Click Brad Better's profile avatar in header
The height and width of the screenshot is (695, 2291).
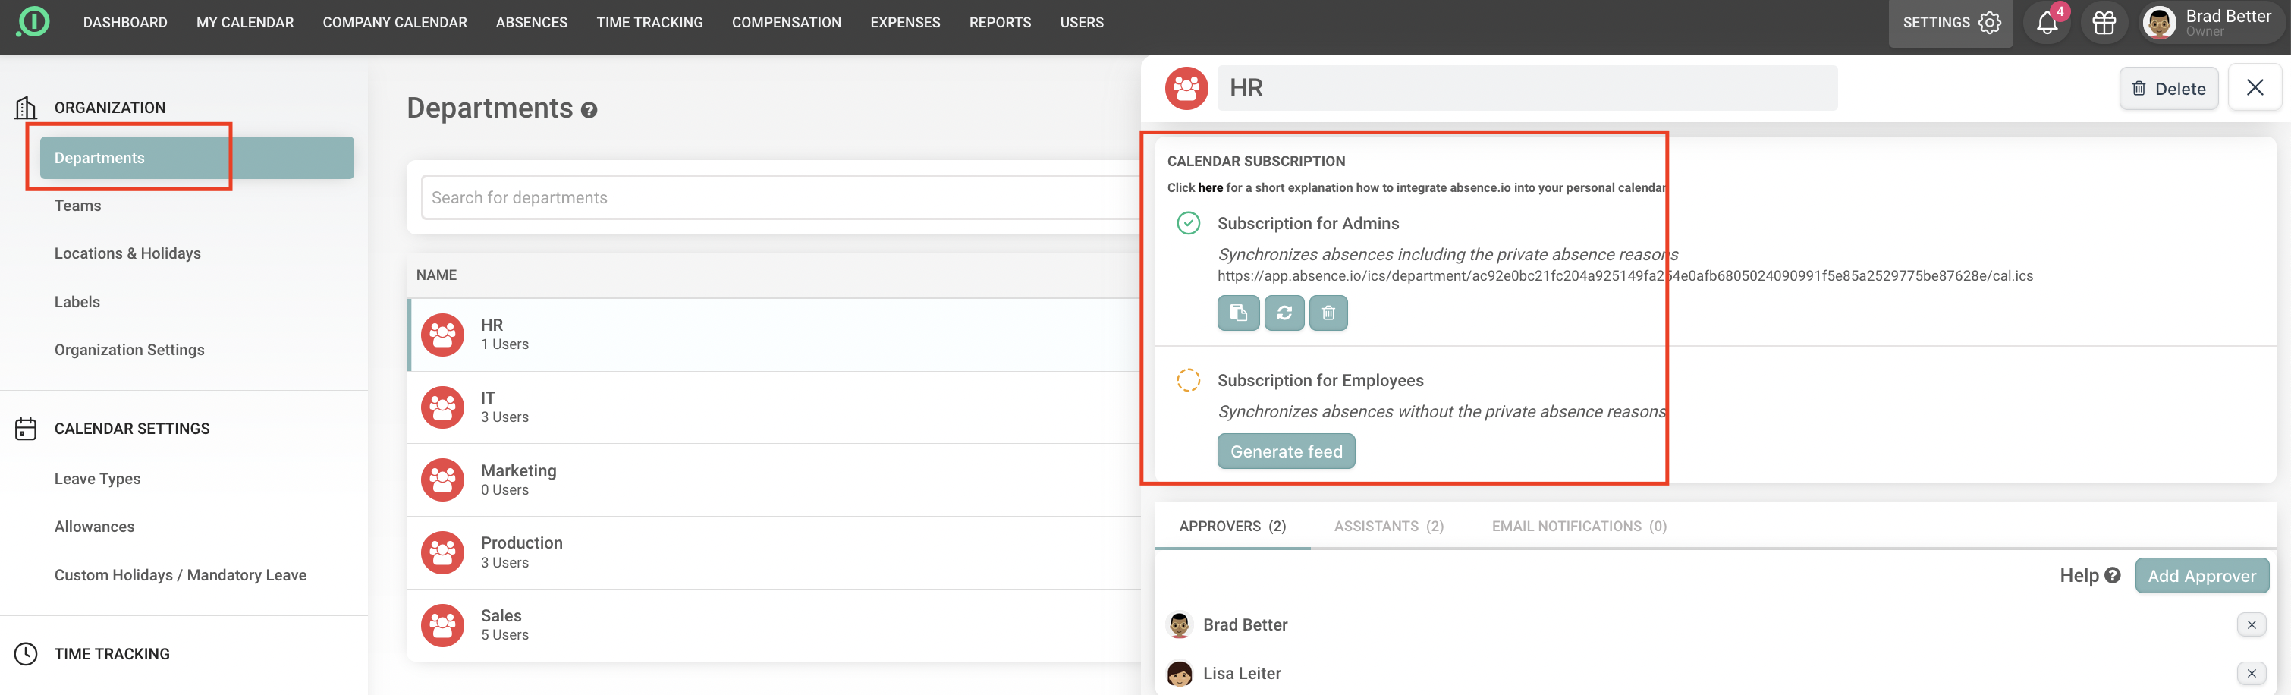click(2158, 23)
